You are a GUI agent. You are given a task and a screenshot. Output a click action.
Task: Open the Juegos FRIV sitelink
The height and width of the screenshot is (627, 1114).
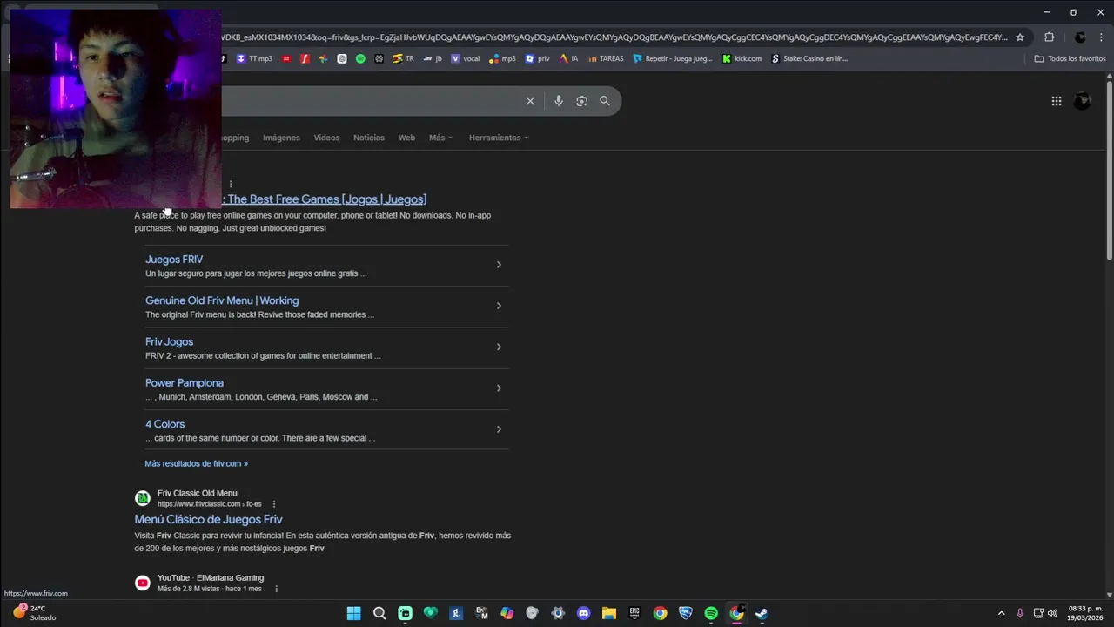pyautogui.click(x=174, y=260)
